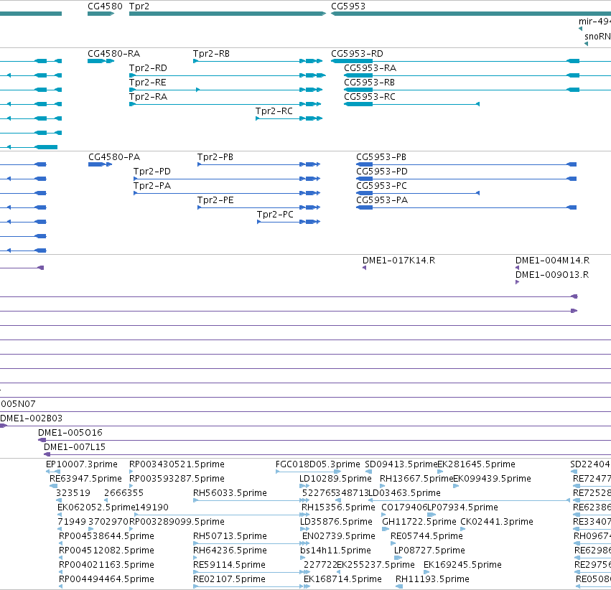This screenshot has height=590, width=611.
Task: Select the CG4580 gene label
Action: [105, 6]
